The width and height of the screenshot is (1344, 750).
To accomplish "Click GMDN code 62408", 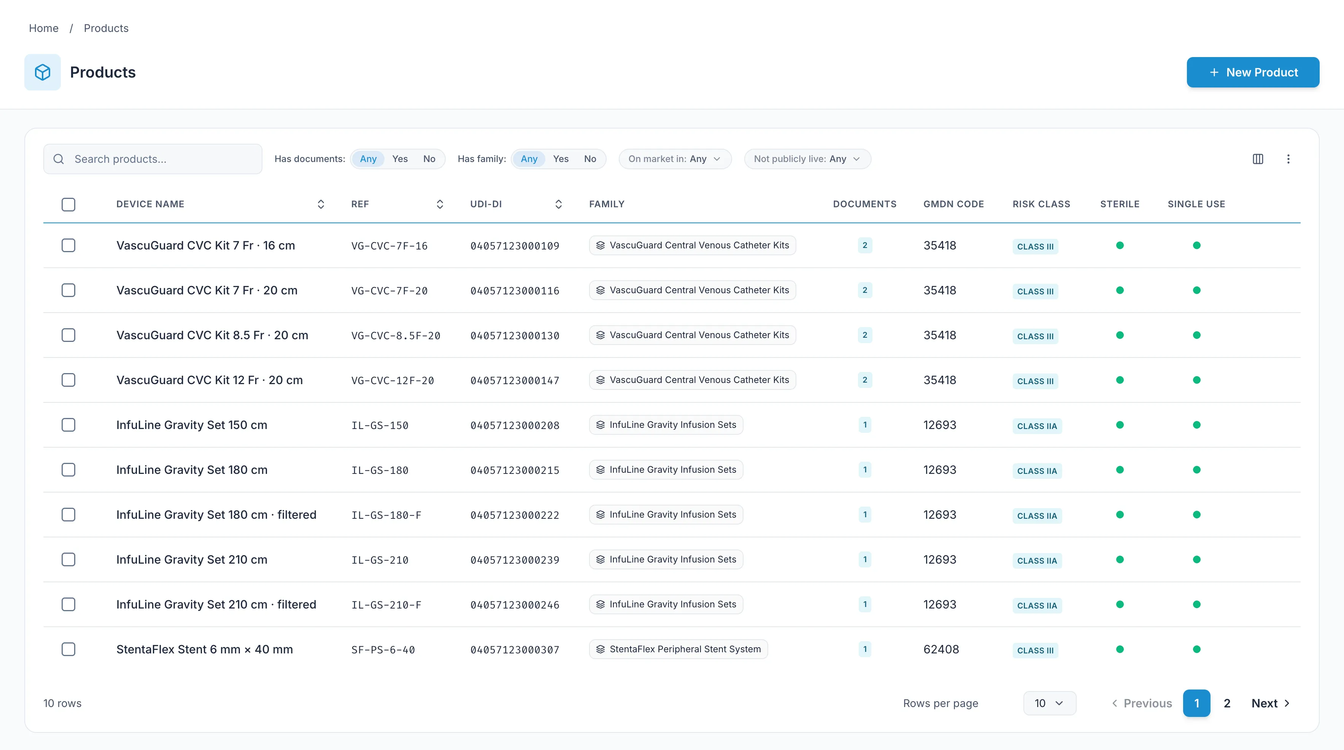I will 941,649.
